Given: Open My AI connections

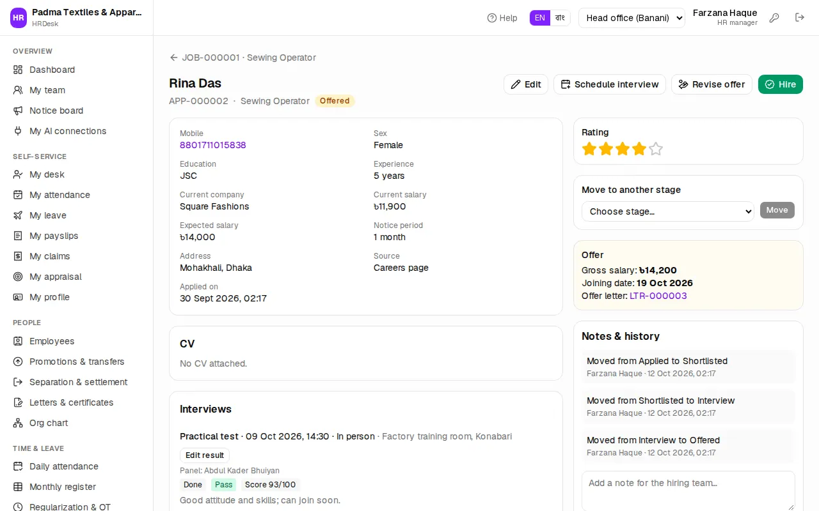Looking at the screenshot, I should pos(77,131).
